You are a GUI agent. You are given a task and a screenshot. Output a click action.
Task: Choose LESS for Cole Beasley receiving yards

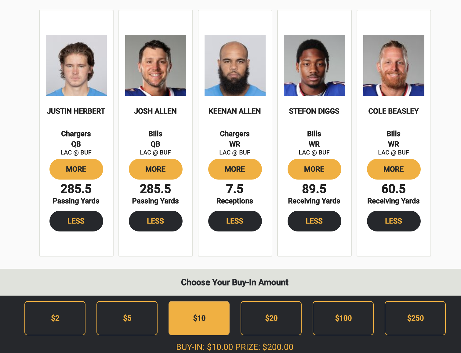tap(394, 221)
